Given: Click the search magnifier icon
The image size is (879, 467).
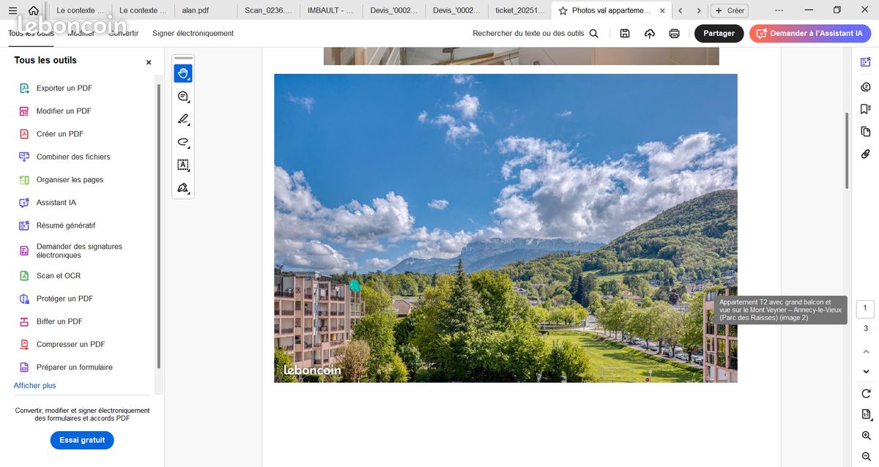Looking at the screenshot, I should (594, 34).
